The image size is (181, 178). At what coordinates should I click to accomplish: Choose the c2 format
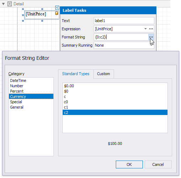115,112
